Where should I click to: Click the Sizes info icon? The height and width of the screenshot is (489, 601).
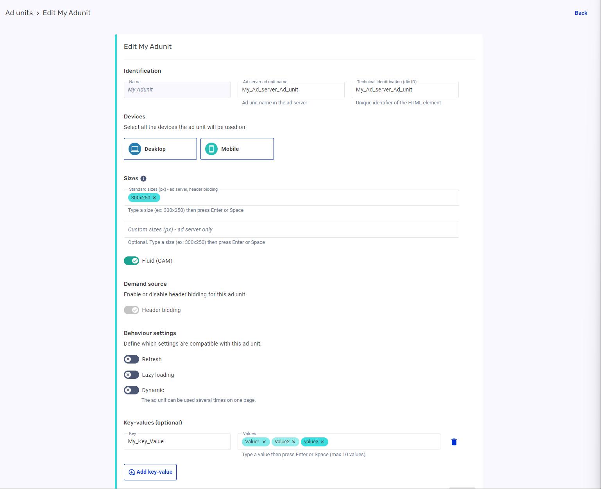pos(143,179)
